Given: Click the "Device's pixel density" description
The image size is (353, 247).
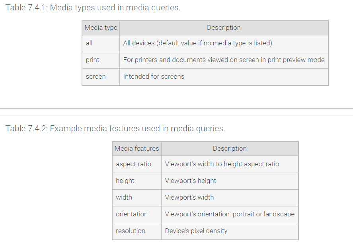Looking at the screenshot, I should coord(196,231).
